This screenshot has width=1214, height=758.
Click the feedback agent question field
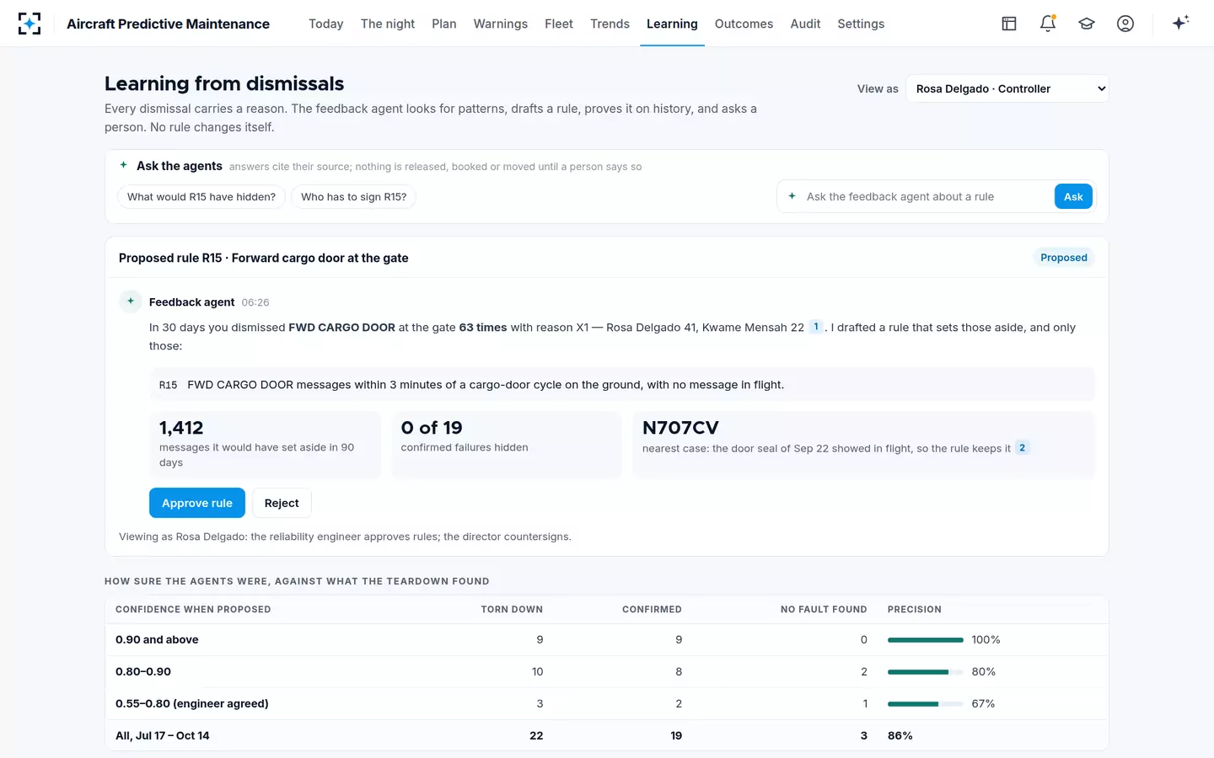pos(927,196)
